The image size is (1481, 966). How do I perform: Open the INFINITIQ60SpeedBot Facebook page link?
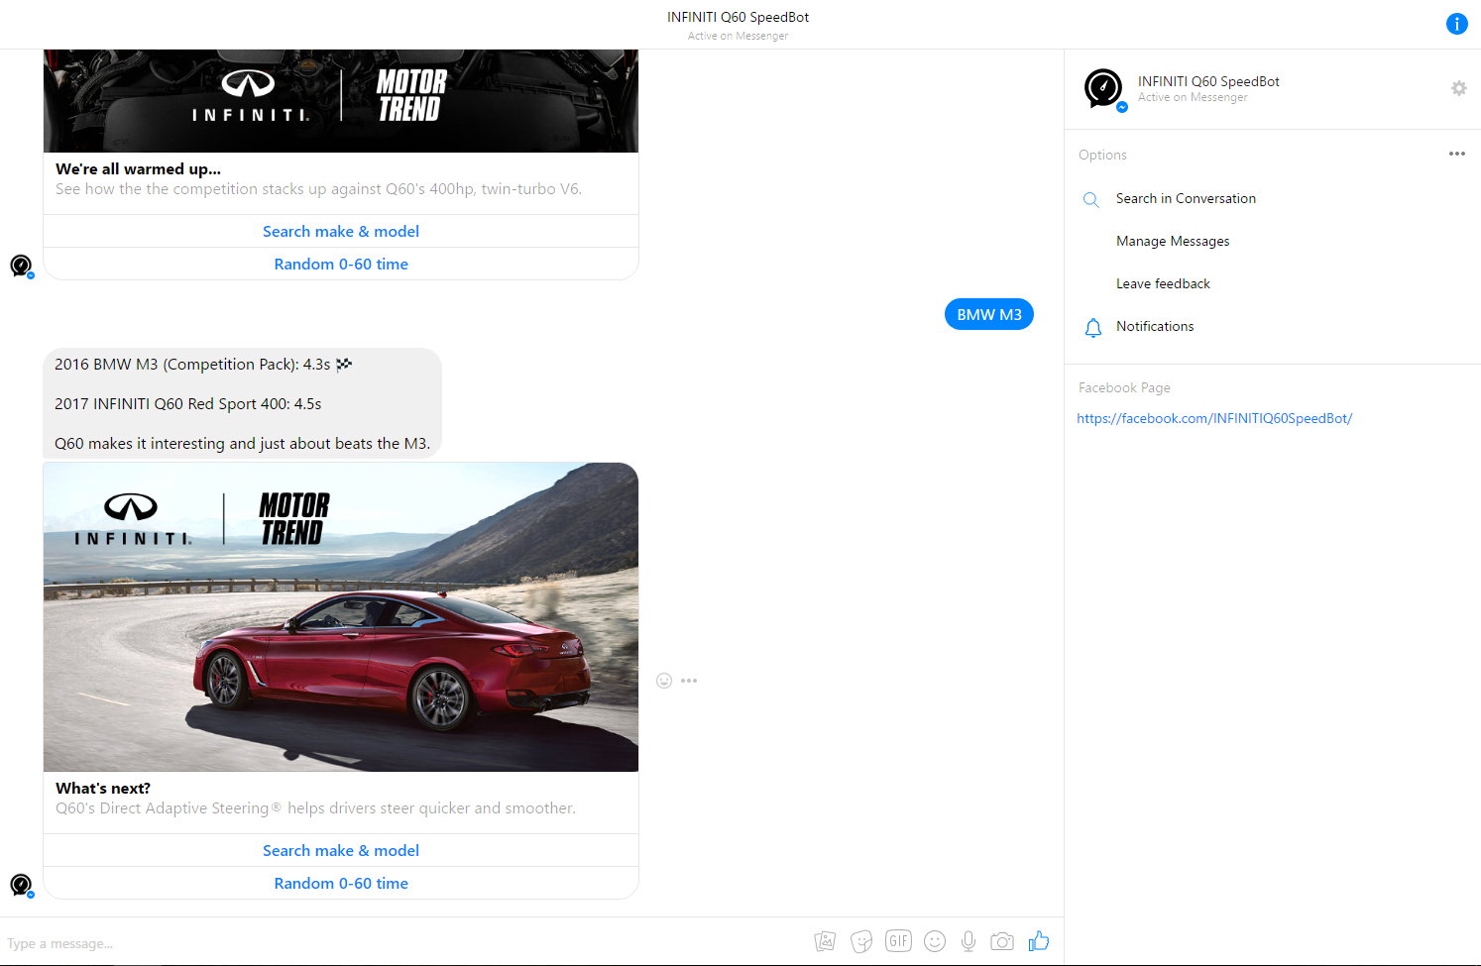[1214, 418]
